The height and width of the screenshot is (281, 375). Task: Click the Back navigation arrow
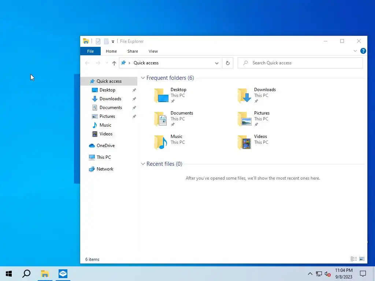pos(87,63)
